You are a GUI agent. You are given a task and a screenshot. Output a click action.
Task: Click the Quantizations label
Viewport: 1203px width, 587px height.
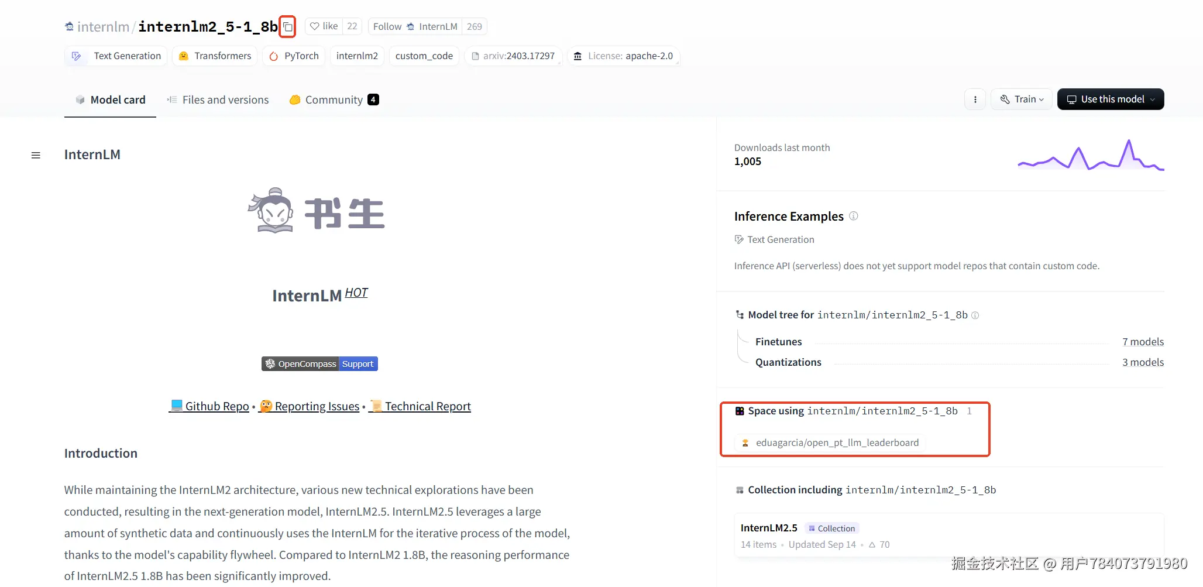click(788, 362)
